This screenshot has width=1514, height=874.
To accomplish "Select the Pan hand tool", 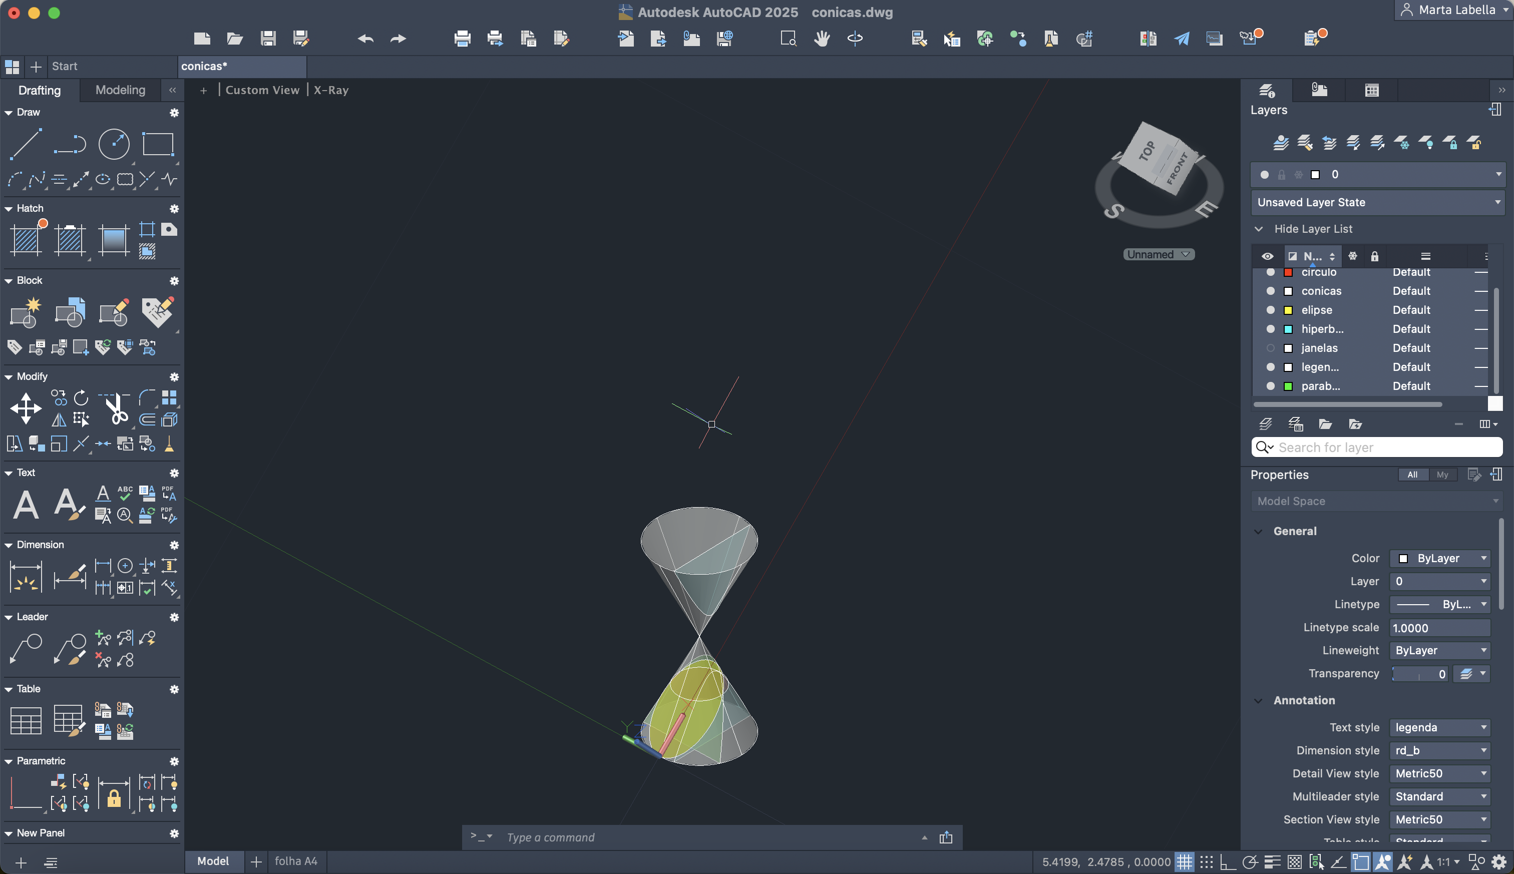I will coord(821,39).
